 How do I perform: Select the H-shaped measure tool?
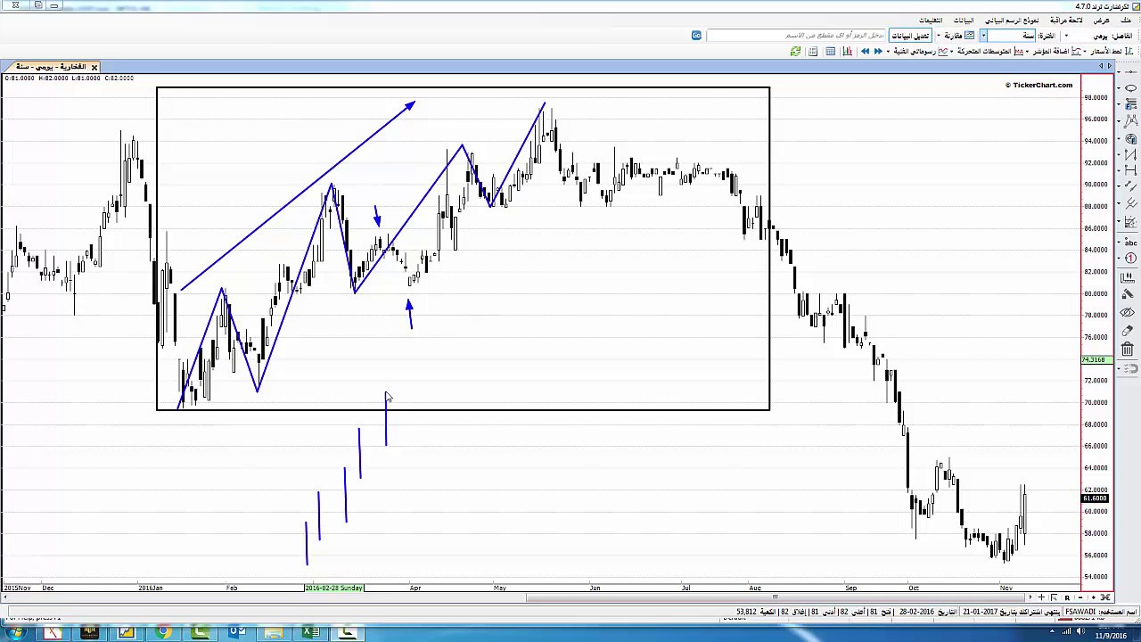pos(1129,170)
